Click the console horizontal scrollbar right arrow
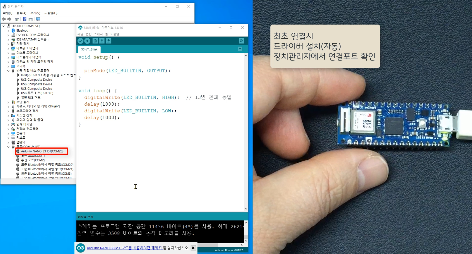 [242, 245]
